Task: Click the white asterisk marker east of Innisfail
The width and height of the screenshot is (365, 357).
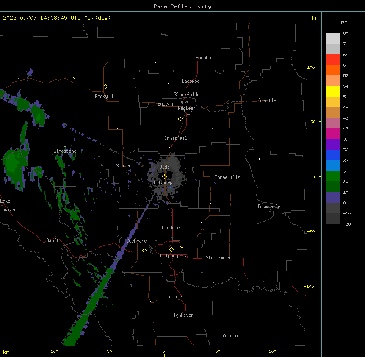Action: [x=213, y=128]
